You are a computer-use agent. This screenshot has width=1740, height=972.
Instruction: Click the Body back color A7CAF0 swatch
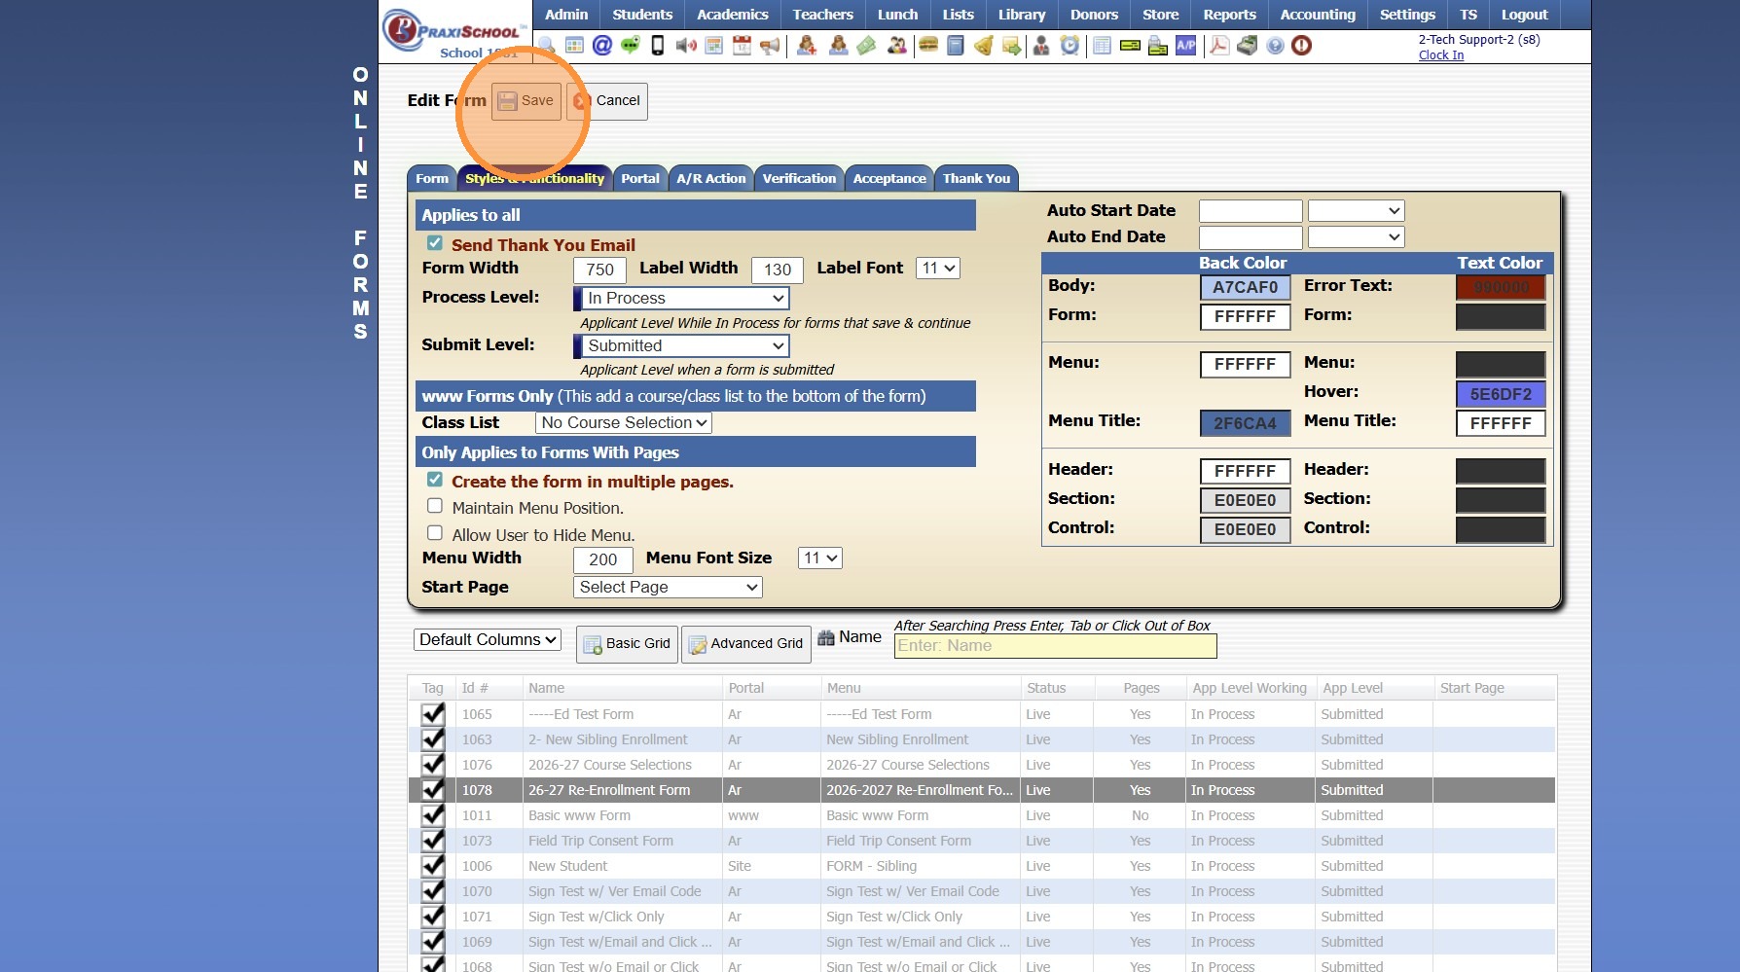coord(1246,288)
